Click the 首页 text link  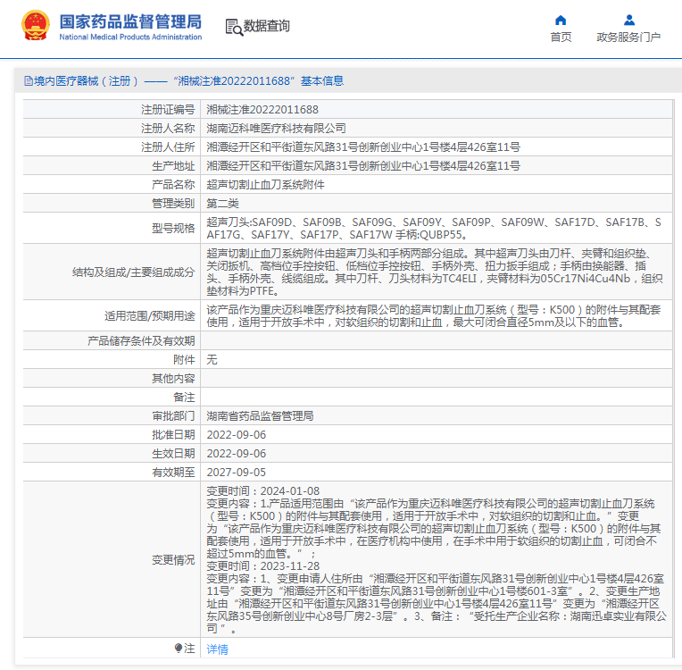[x=561, y=38]
